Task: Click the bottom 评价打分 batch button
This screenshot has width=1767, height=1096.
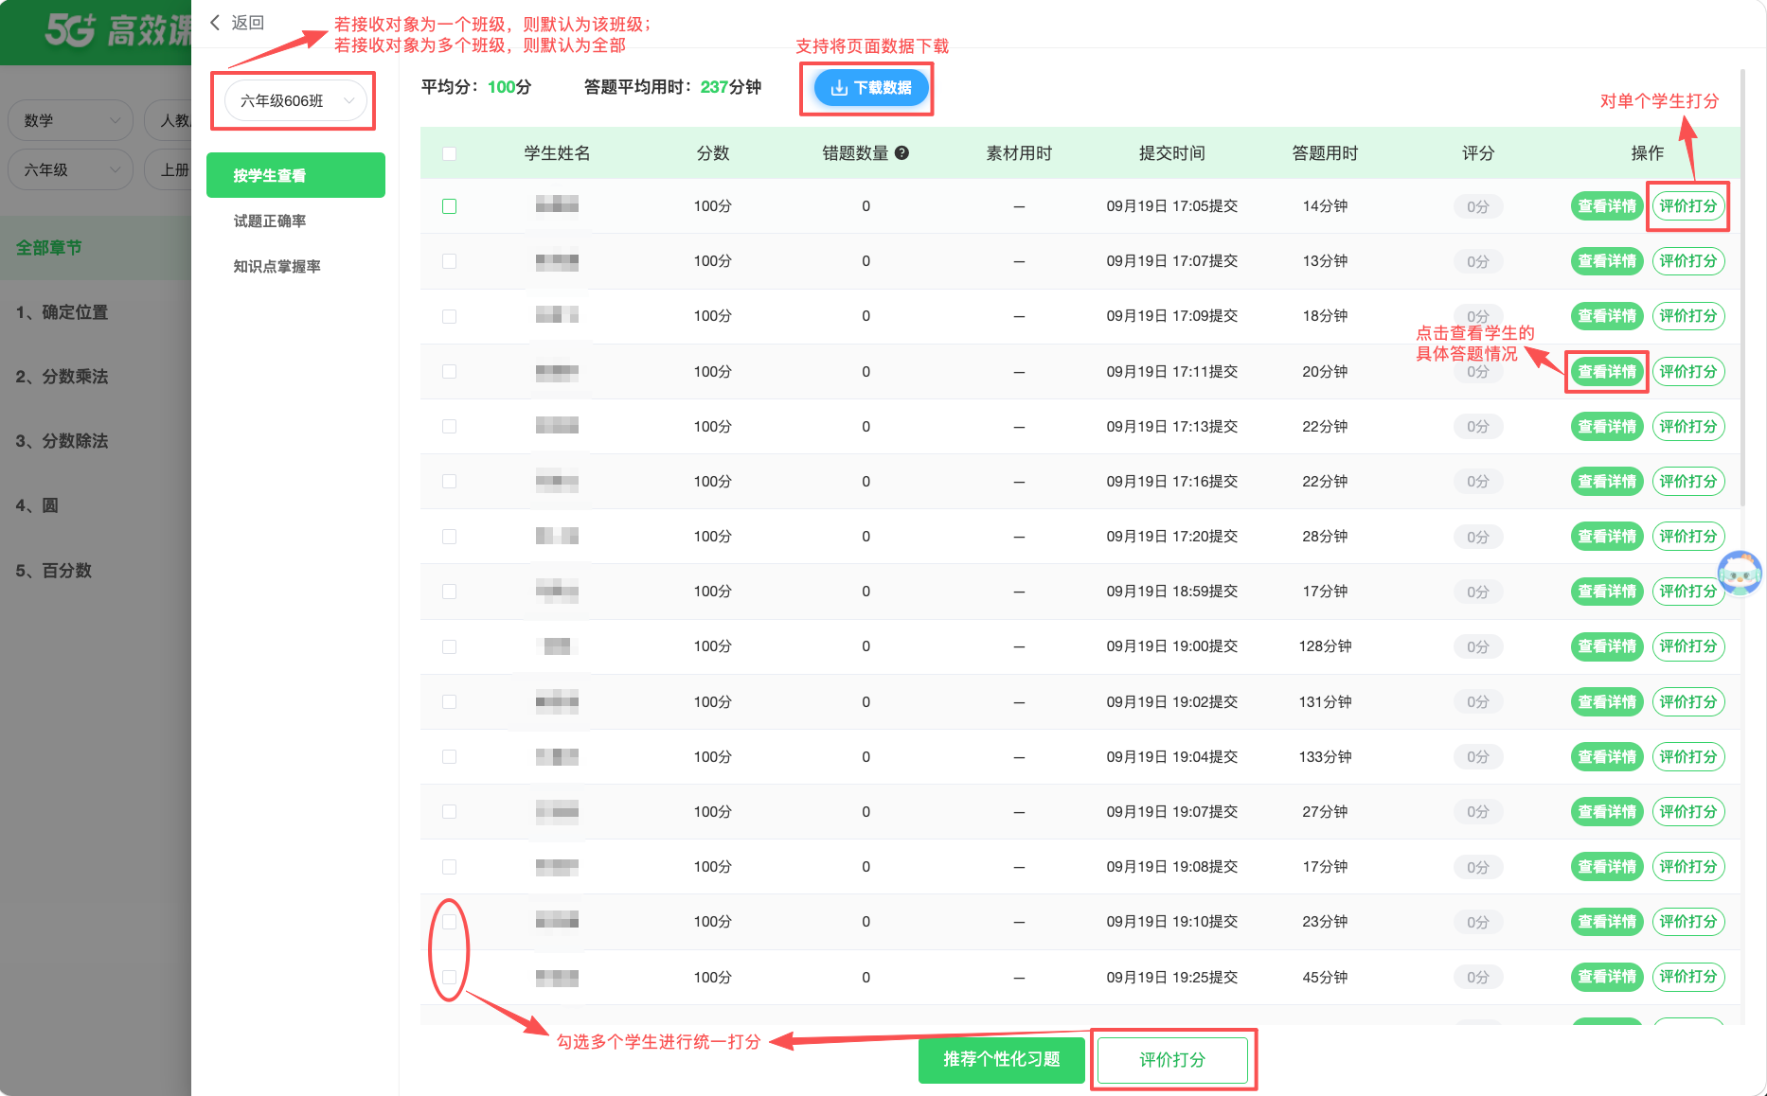Action: click(1172, 1060)
